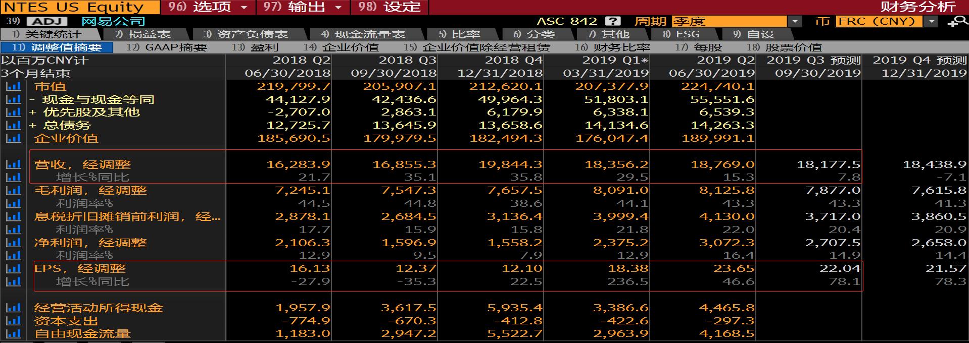Click chart icon next to 营收, 经调整
The width and height of the screenshot is (969, 343).
point(13,164)
